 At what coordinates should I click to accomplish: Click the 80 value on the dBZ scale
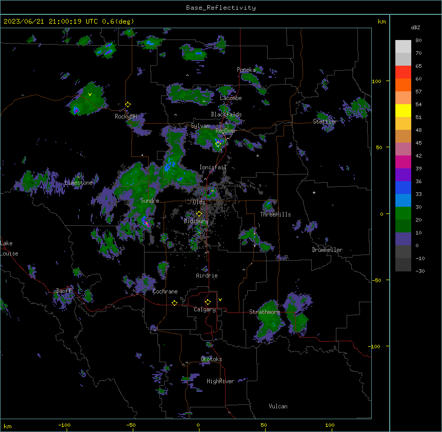pyautogui.click(x=418, y=41)
